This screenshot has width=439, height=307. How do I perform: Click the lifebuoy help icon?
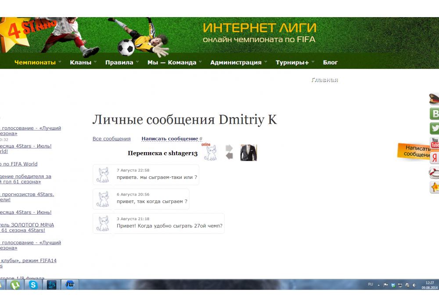tap(434, 173)
